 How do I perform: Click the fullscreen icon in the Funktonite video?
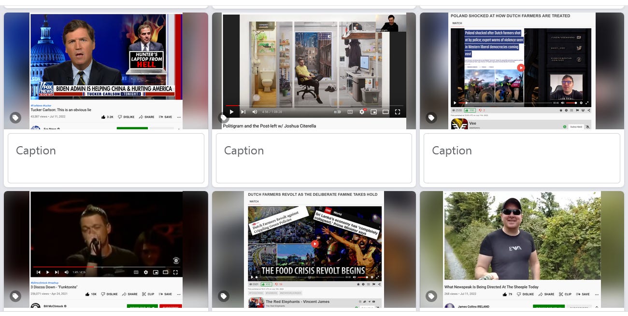coord(175,272)
